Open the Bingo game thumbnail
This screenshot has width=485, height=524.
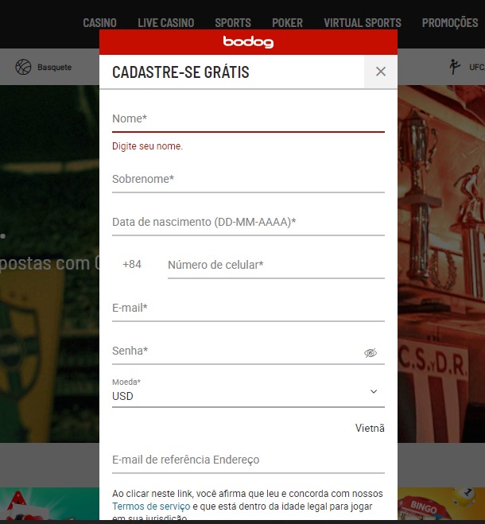click(441, 503)
